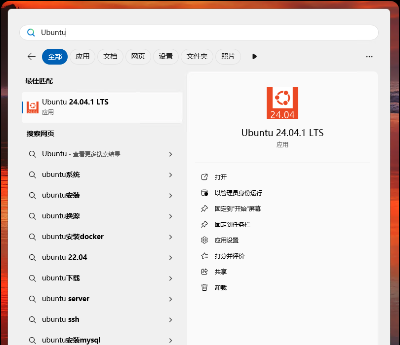Screen dimensions: 400x345
Task: Click search icon beside ubuntu server
Action: coord(33,299)
